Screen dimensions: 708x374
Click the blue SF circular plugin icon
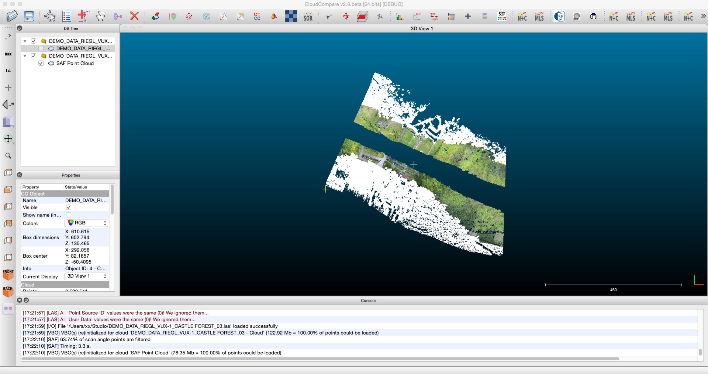(559, 16)
